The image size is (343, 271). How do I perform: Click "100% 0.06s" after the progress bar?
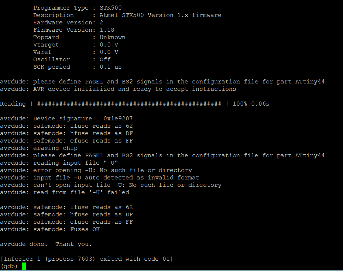pyautogui.click(x=251, y=104)
